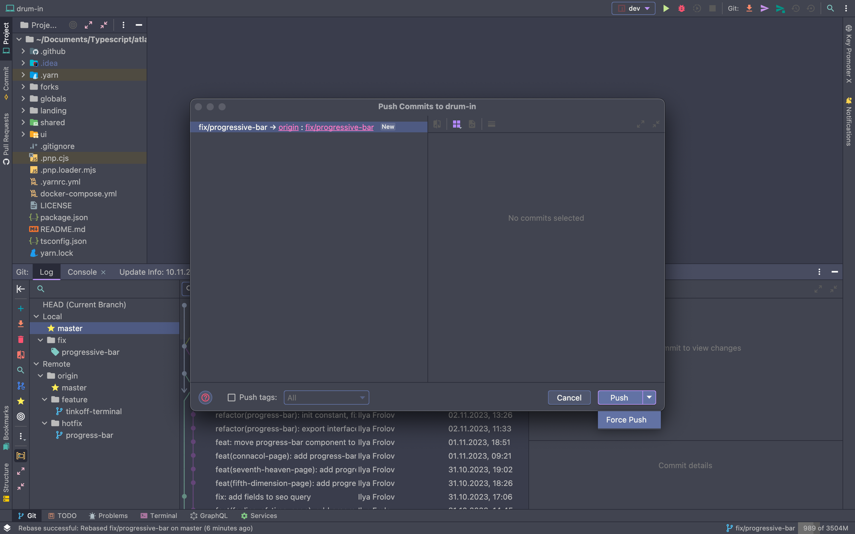Switch to Git Log tab
Viewport: 855px width, 534px height.
click(x=46, y=272)
